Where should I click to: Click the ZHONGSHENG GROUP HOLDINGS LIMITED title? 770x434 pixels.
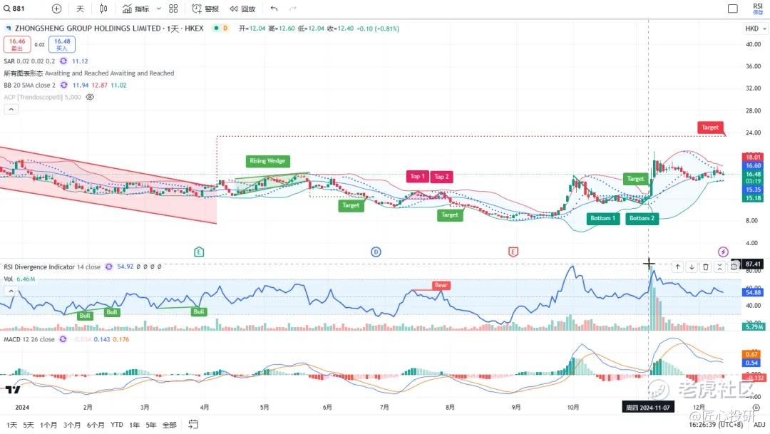pos(88,29)
